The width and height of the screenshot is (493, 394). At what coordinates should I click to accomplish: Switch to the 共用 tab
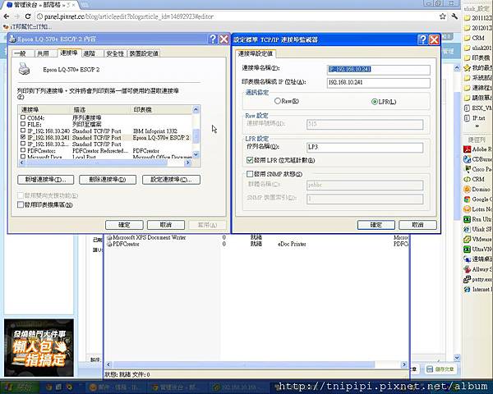click(x=44, y=53)
